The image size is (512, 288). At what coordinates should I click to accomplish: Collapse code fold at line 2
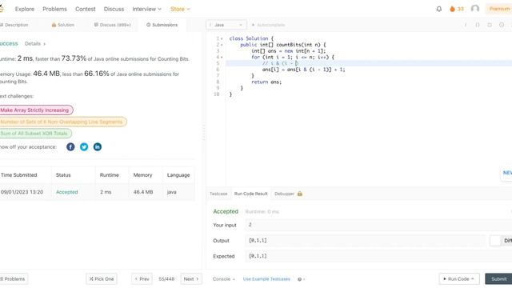click(x=222, y=45)
